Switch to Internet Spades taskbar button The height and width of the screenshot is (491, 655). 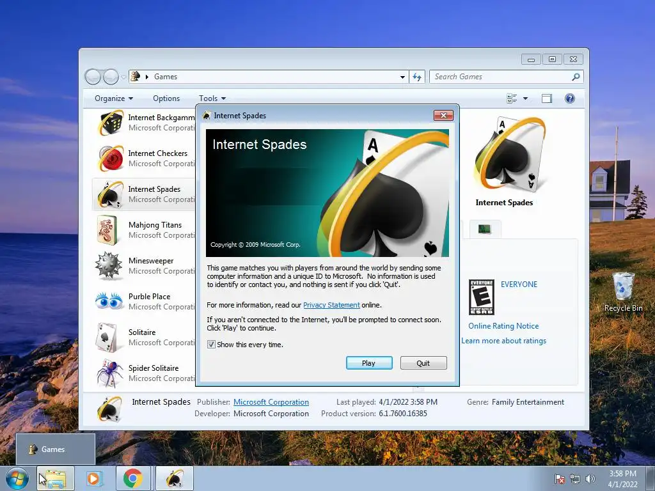pyautogui.click(x=175, y=479)
